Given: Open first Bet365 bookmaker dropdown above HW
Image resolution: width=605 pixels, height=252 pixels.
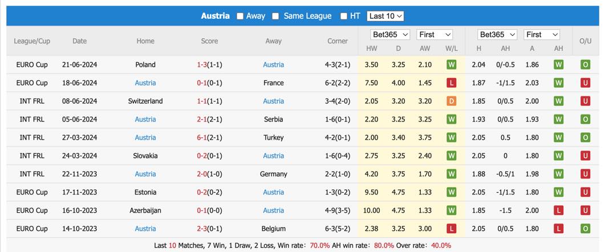Looking at the screenshot, I should click(390, 34).
